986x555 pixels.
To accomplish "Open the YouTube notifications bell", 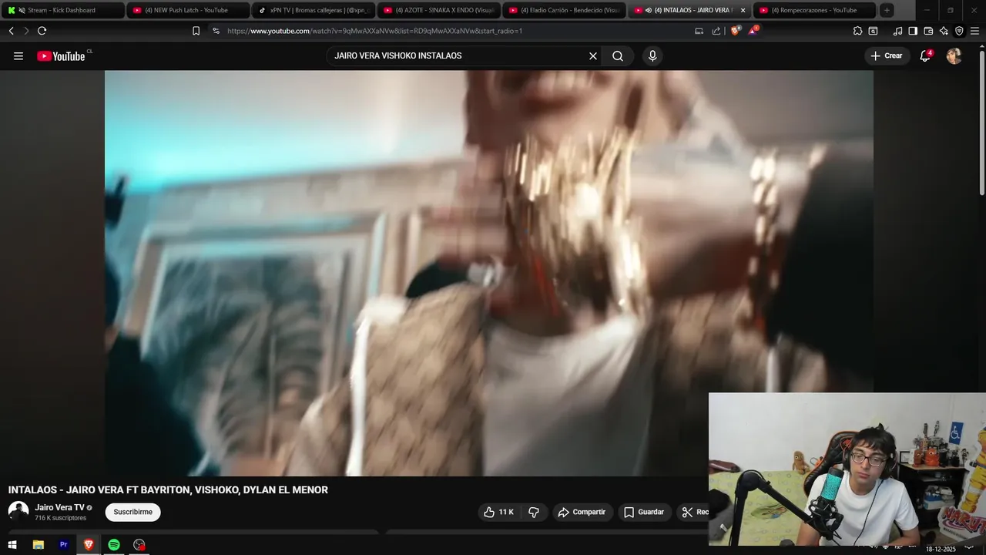I will pyautogui.click(x=926, y=55).
